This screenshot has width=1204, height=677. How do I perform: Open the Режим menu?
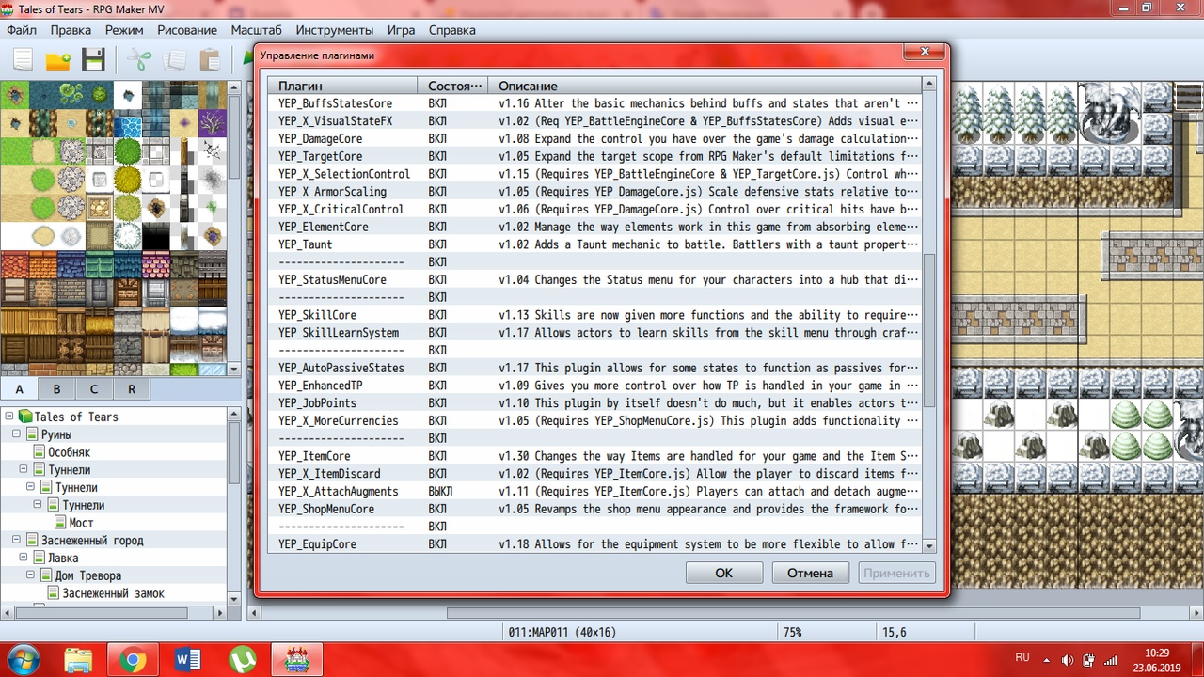pyautogui.click(x=124, y=30)
